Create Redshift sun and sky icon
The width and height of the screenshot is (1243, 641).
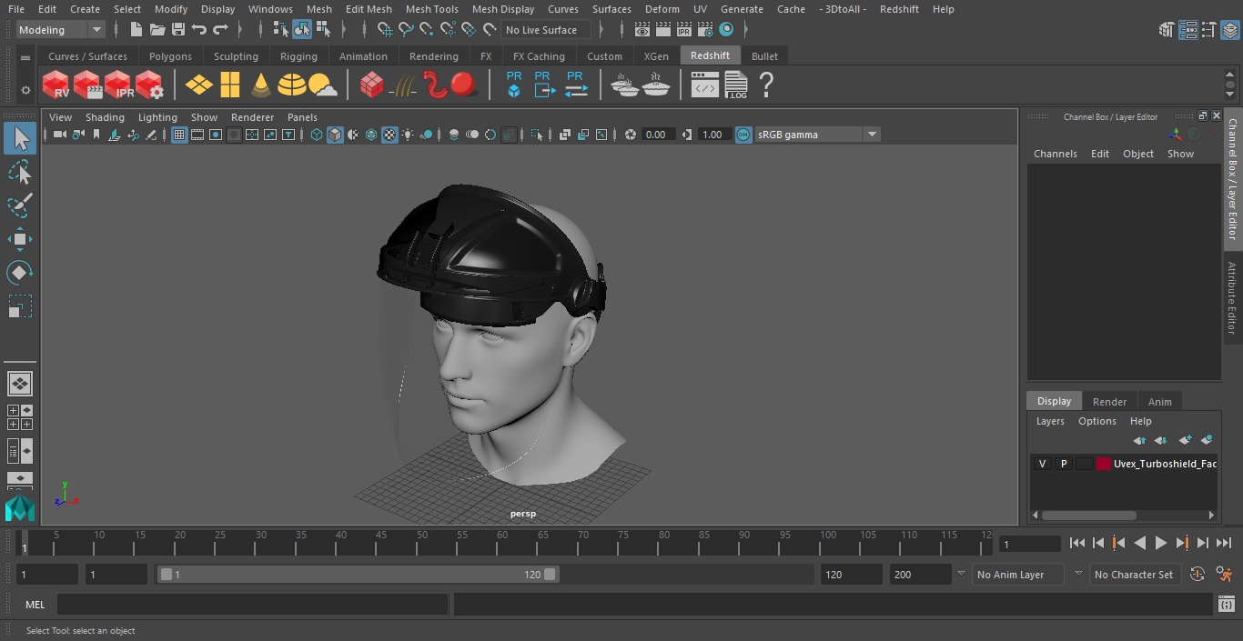click(x=322, y=85)
